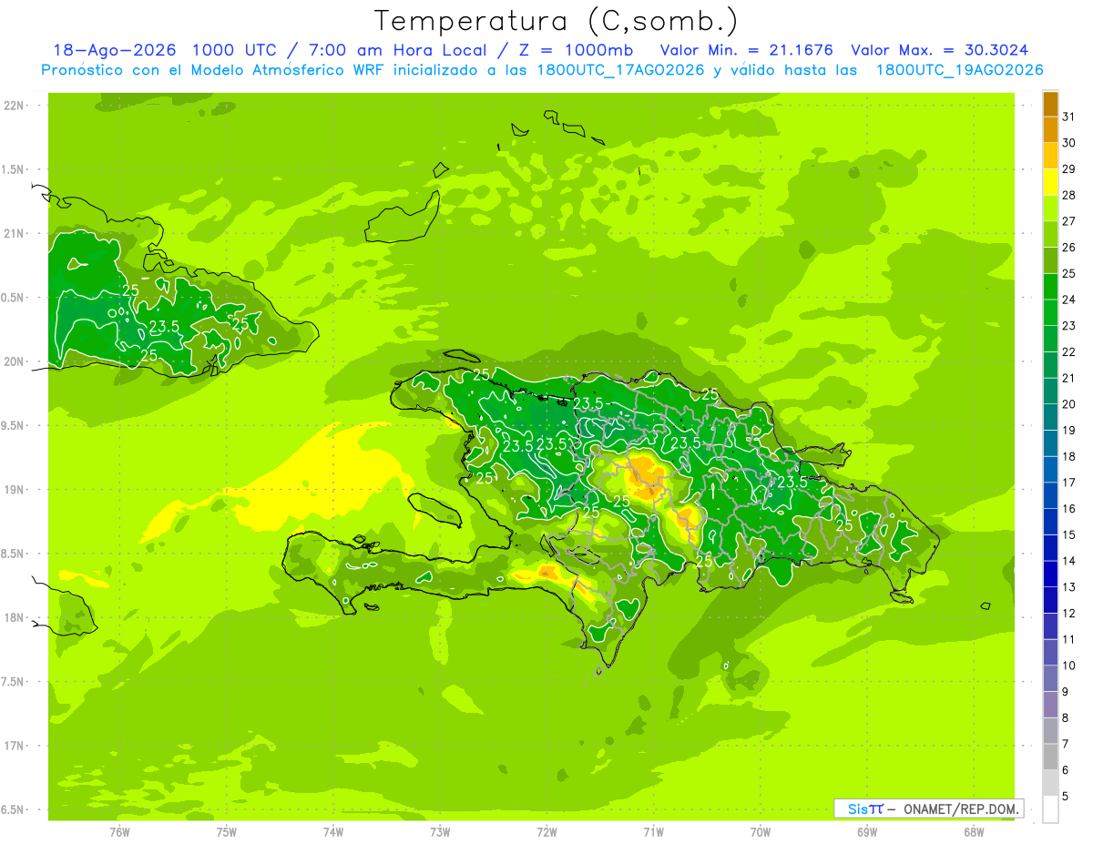The image size is (1093, 844).
Task: Click the gray legend swatch between 6 and 7
Action: click(x=1050, y=757)
